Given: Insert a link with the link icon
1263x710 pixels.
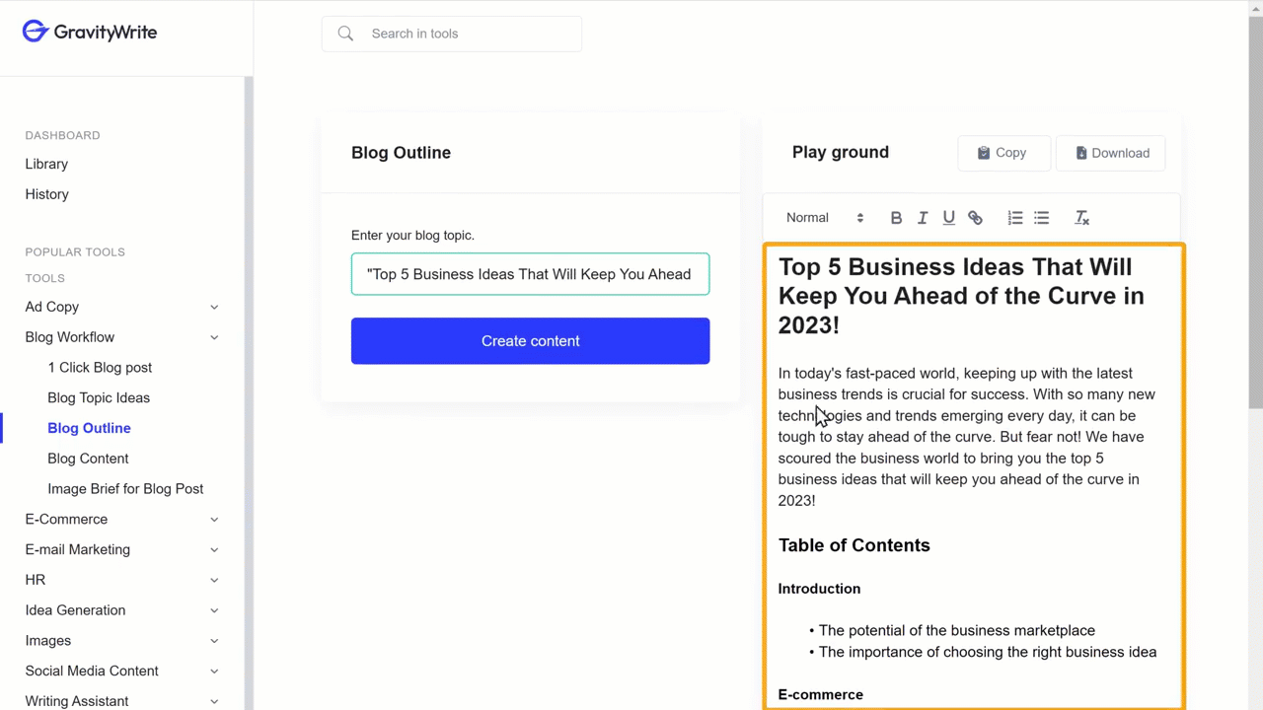Looking at the screenshot, I should (x=975, y=218).
